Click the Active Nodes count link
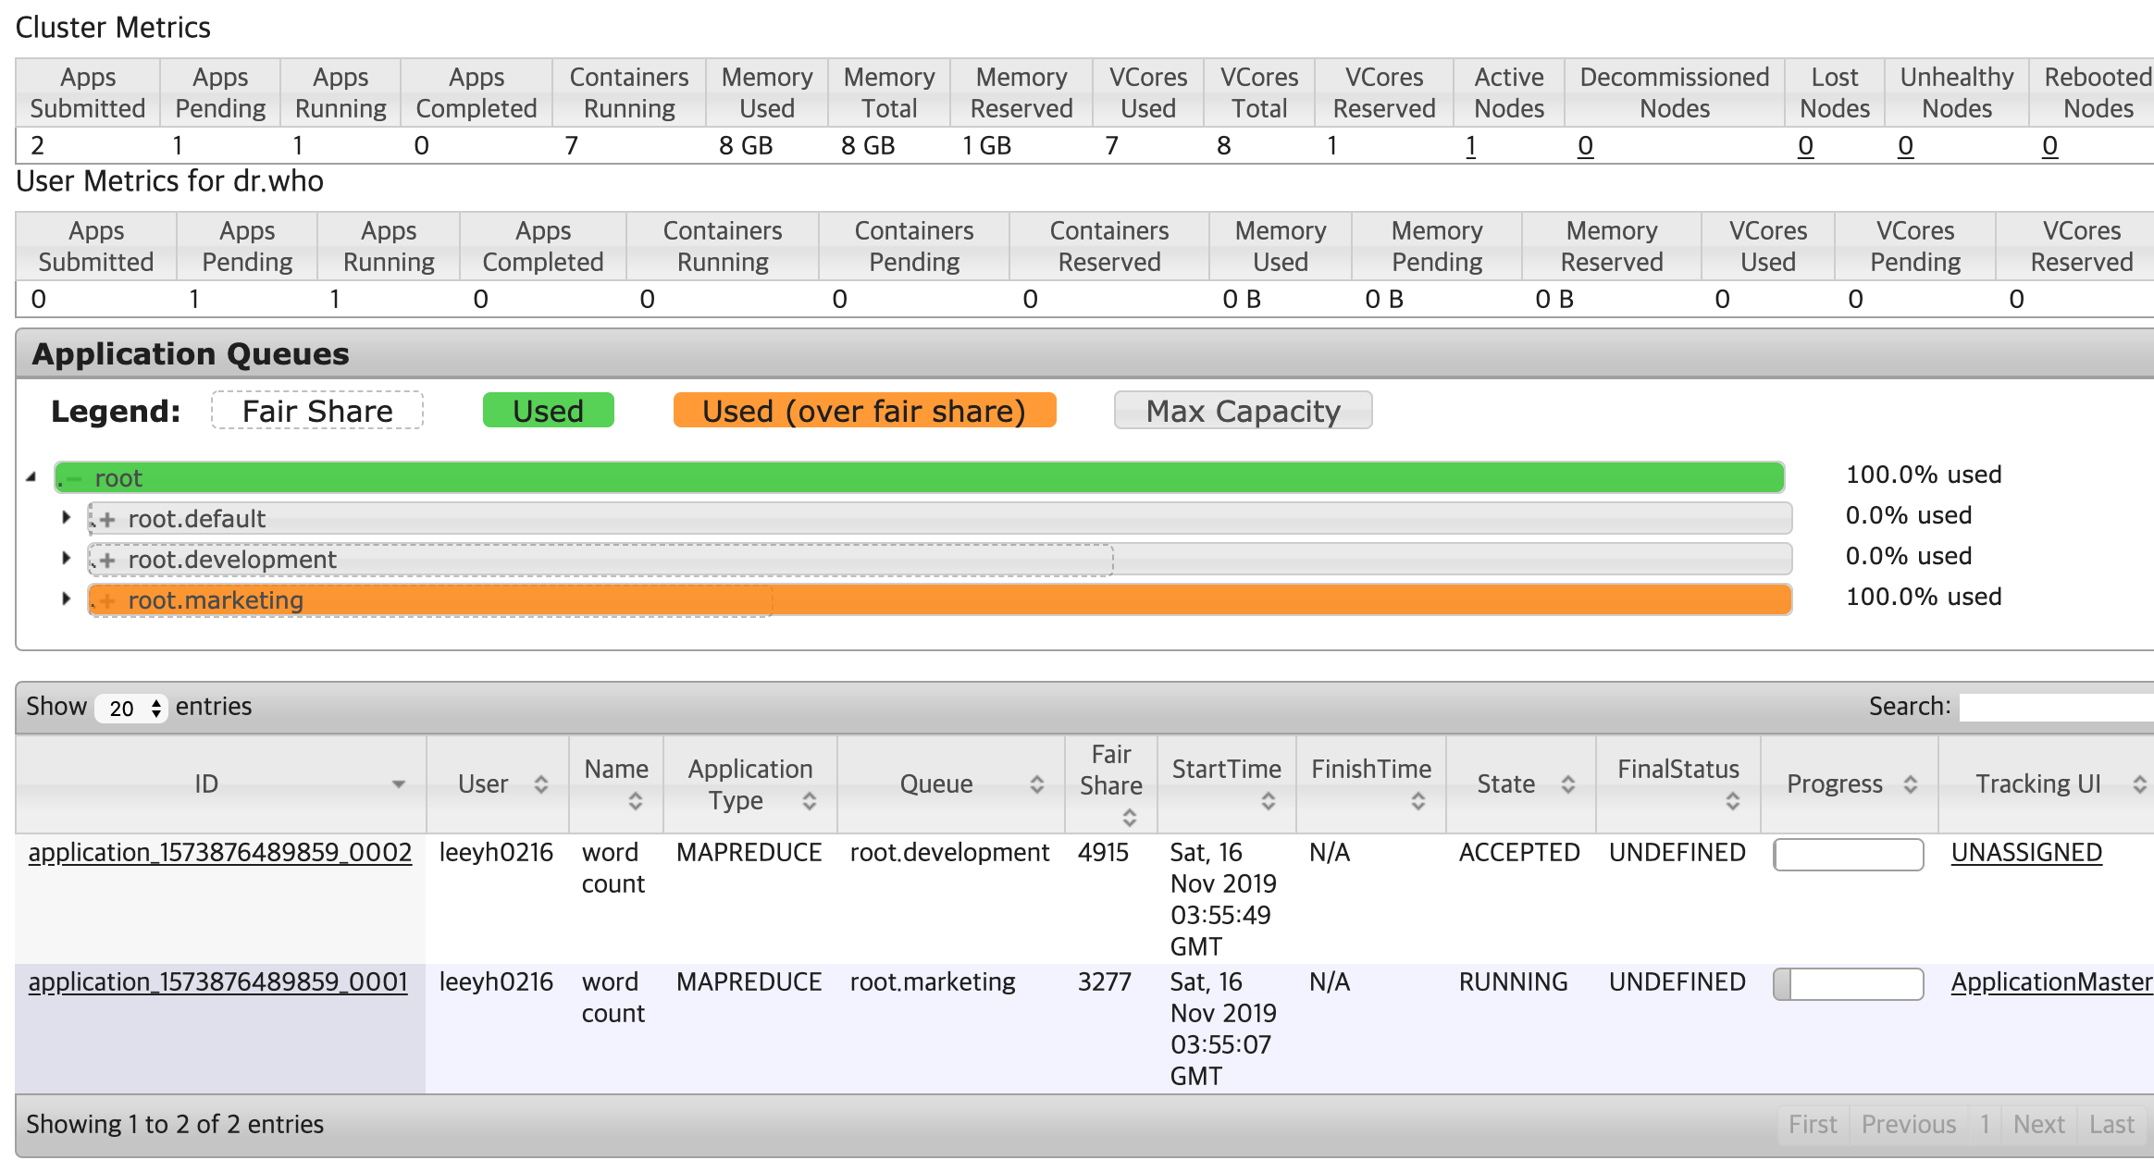 1470,145
